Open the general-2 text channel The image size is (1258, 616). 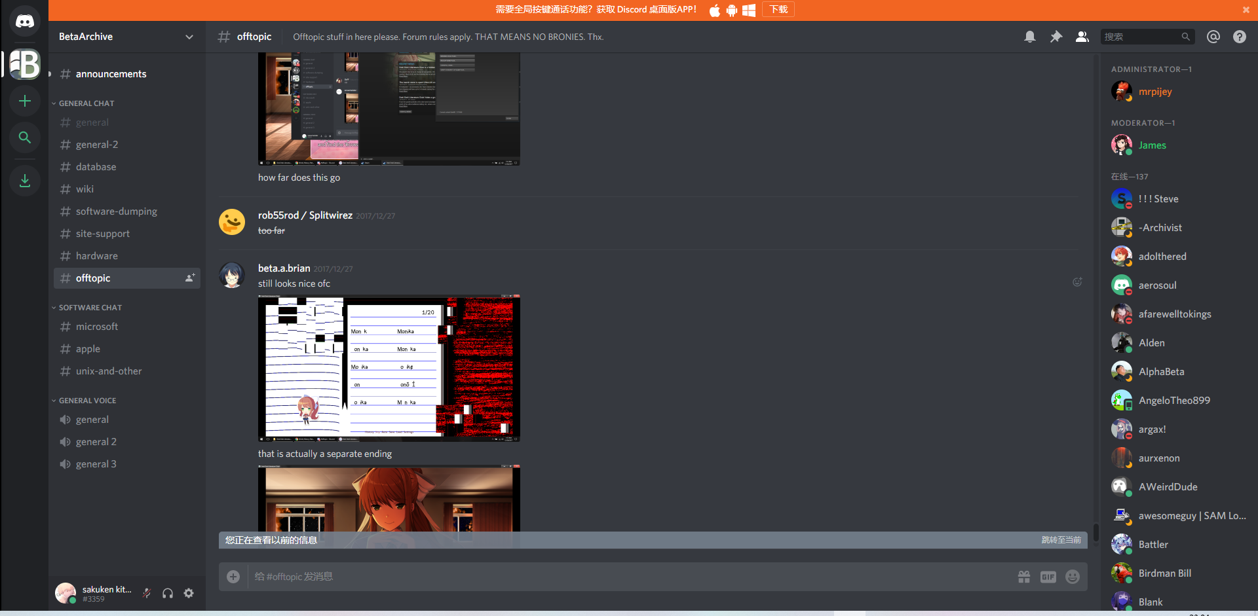pos(127,145)
